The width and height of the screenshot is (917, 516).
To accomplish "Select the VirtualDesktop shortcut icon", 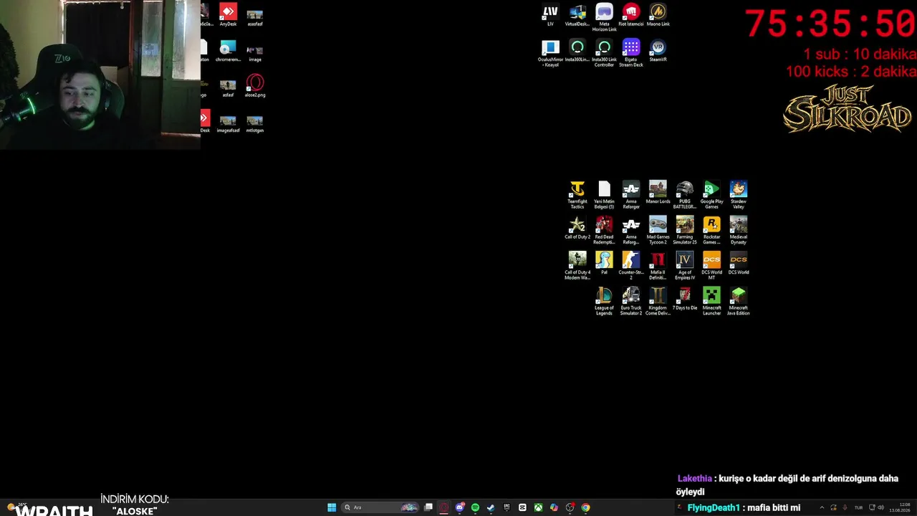I will coord(577,15).
